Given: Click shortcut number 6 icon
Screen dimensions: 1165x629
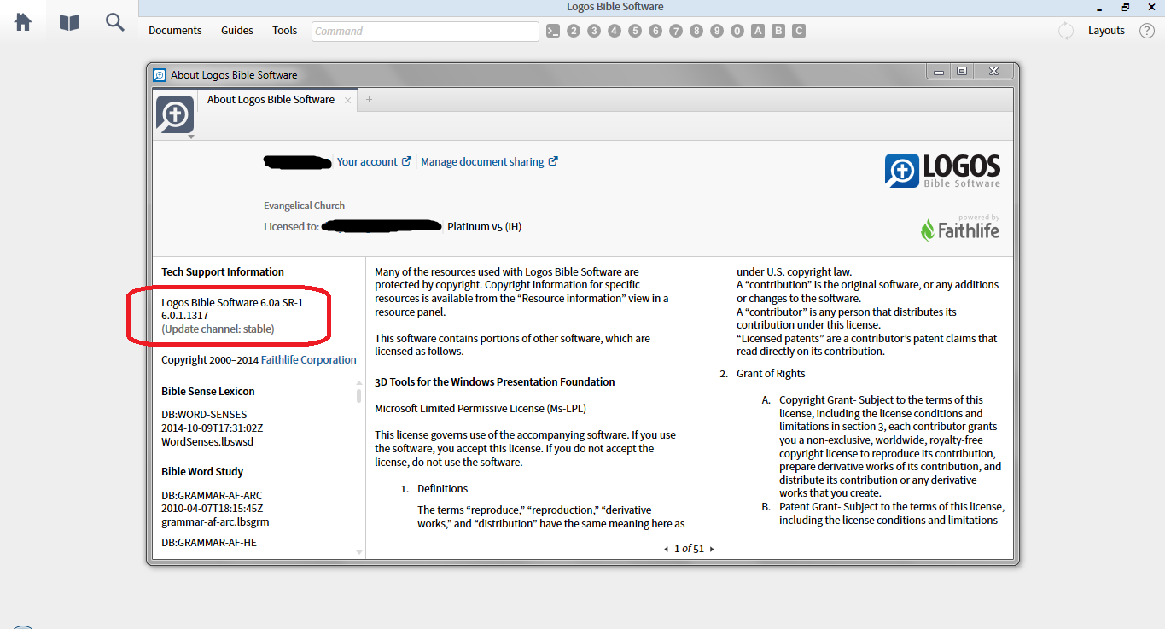Looking at the screenshot, I should pos(655,31).
